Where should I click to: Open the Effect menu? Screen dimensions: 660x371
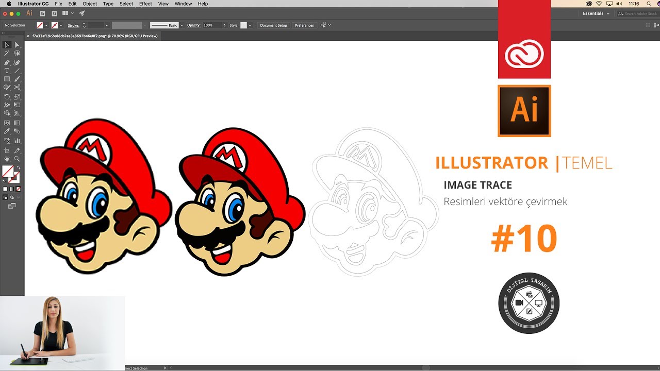145,4
